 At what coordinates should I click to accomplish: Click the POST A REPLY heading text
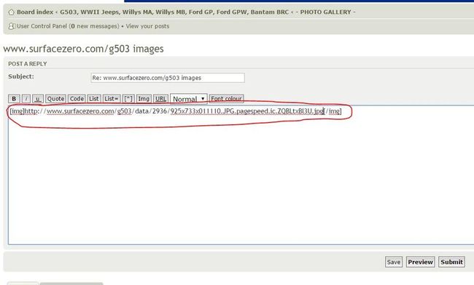[28, 64]
